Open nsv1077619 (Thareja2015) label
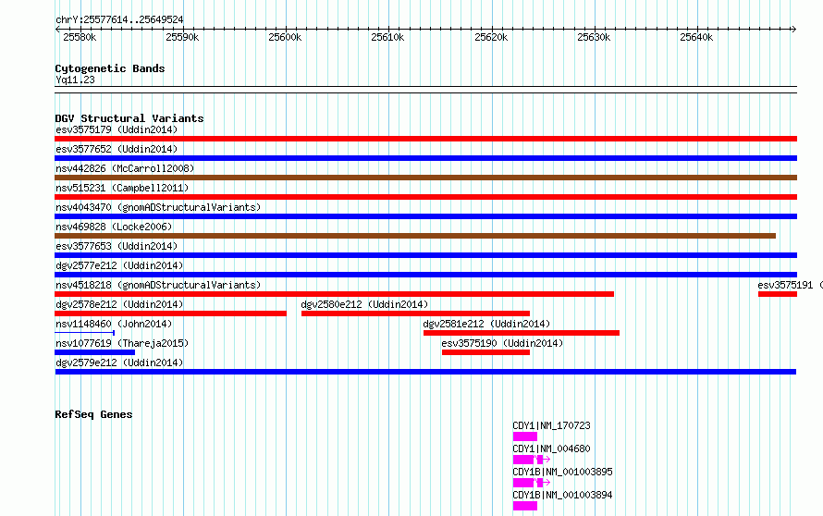This screenshot has width=823, height=516. pos(122,343)
